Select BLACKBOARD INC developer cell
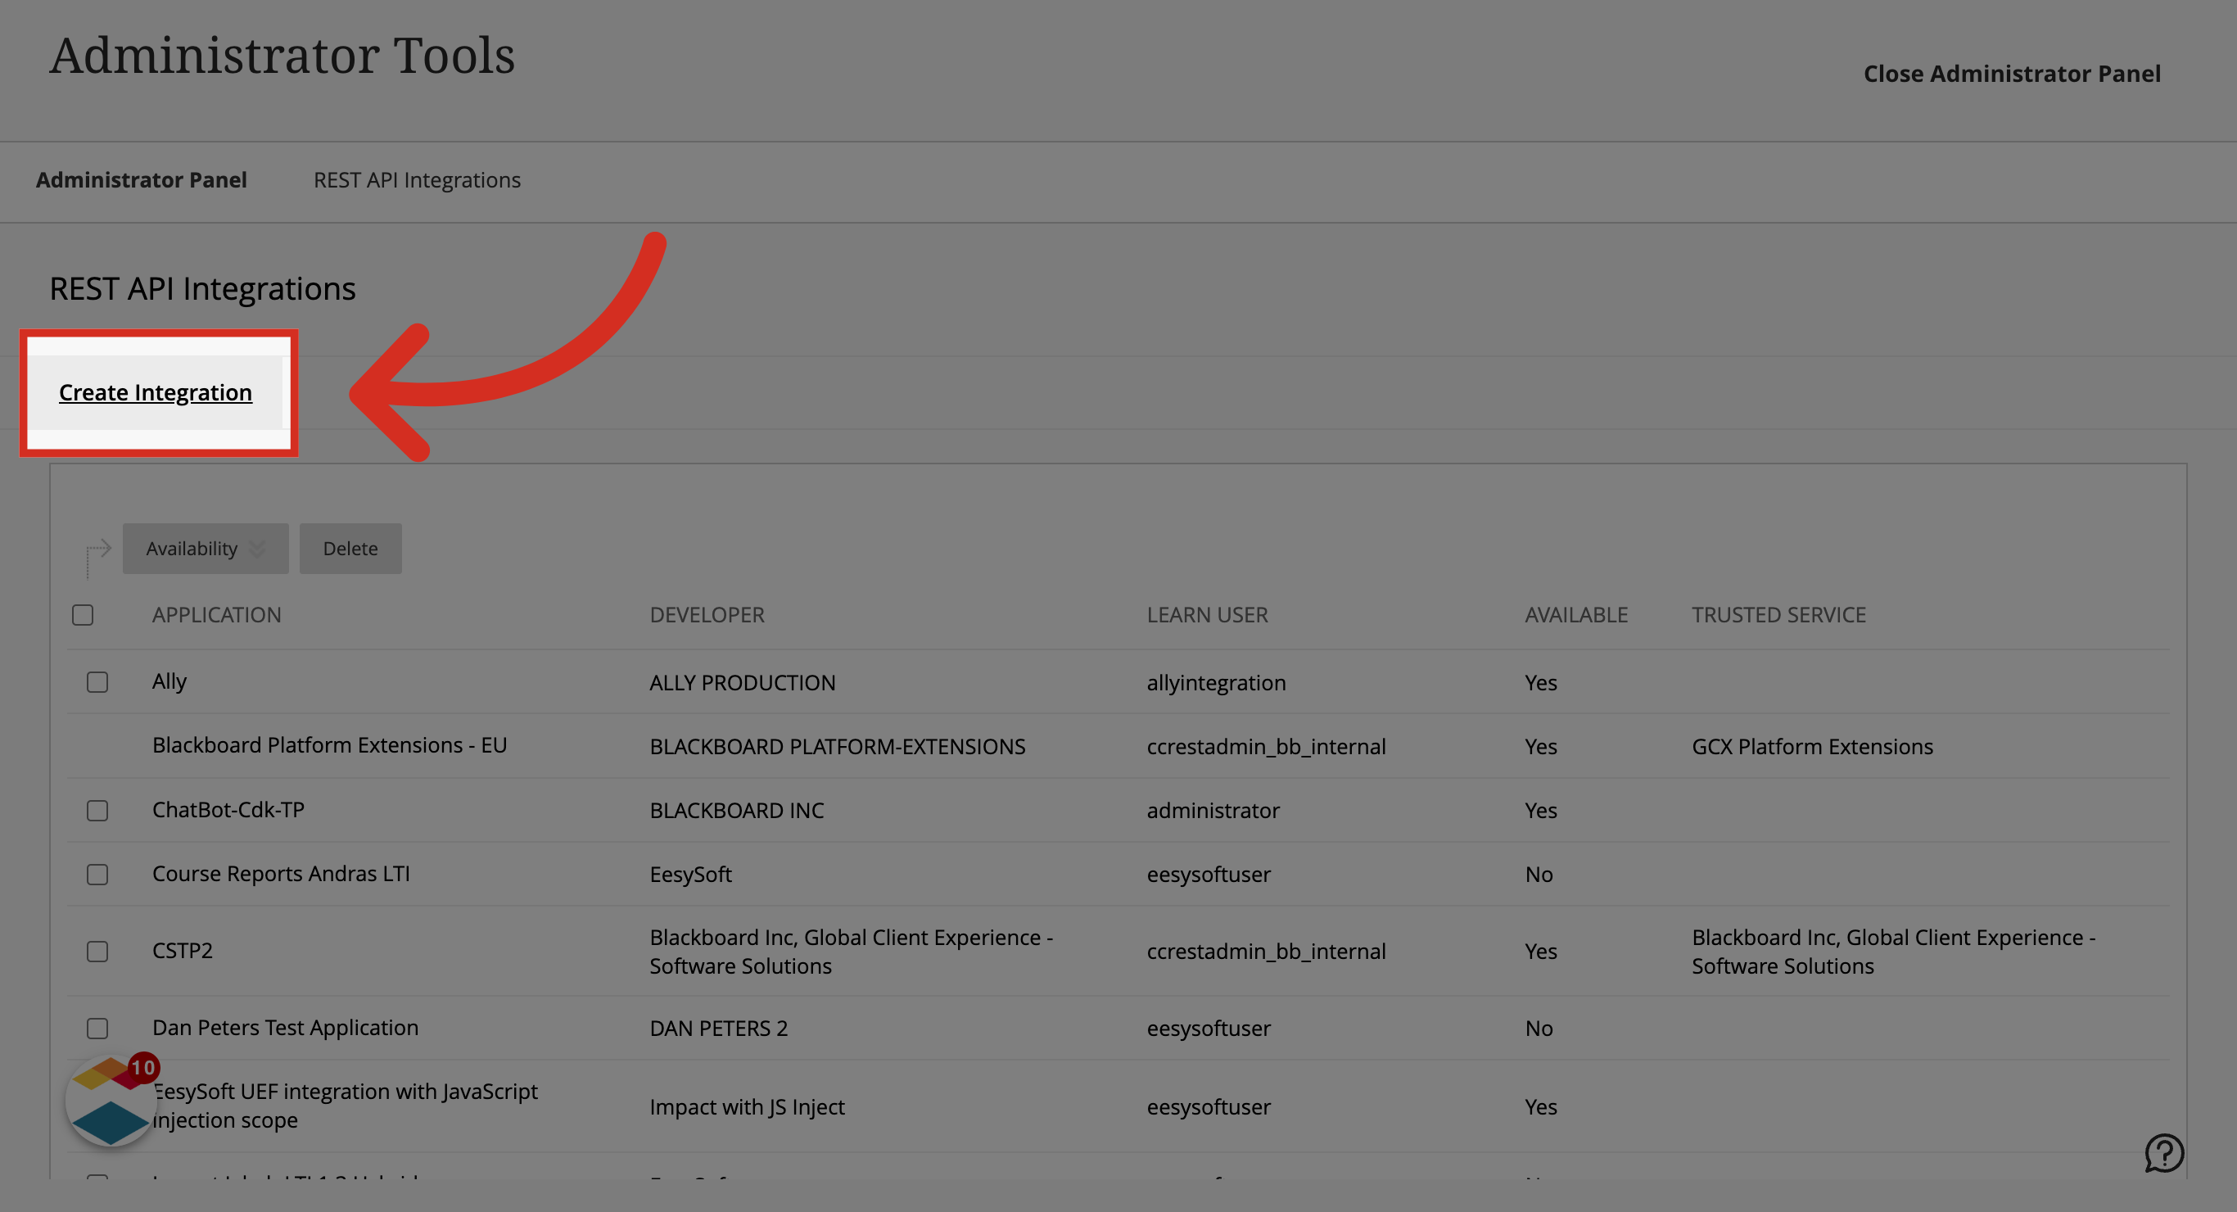The height and width of the screenshot is (1212, 2237). (736, 811)
